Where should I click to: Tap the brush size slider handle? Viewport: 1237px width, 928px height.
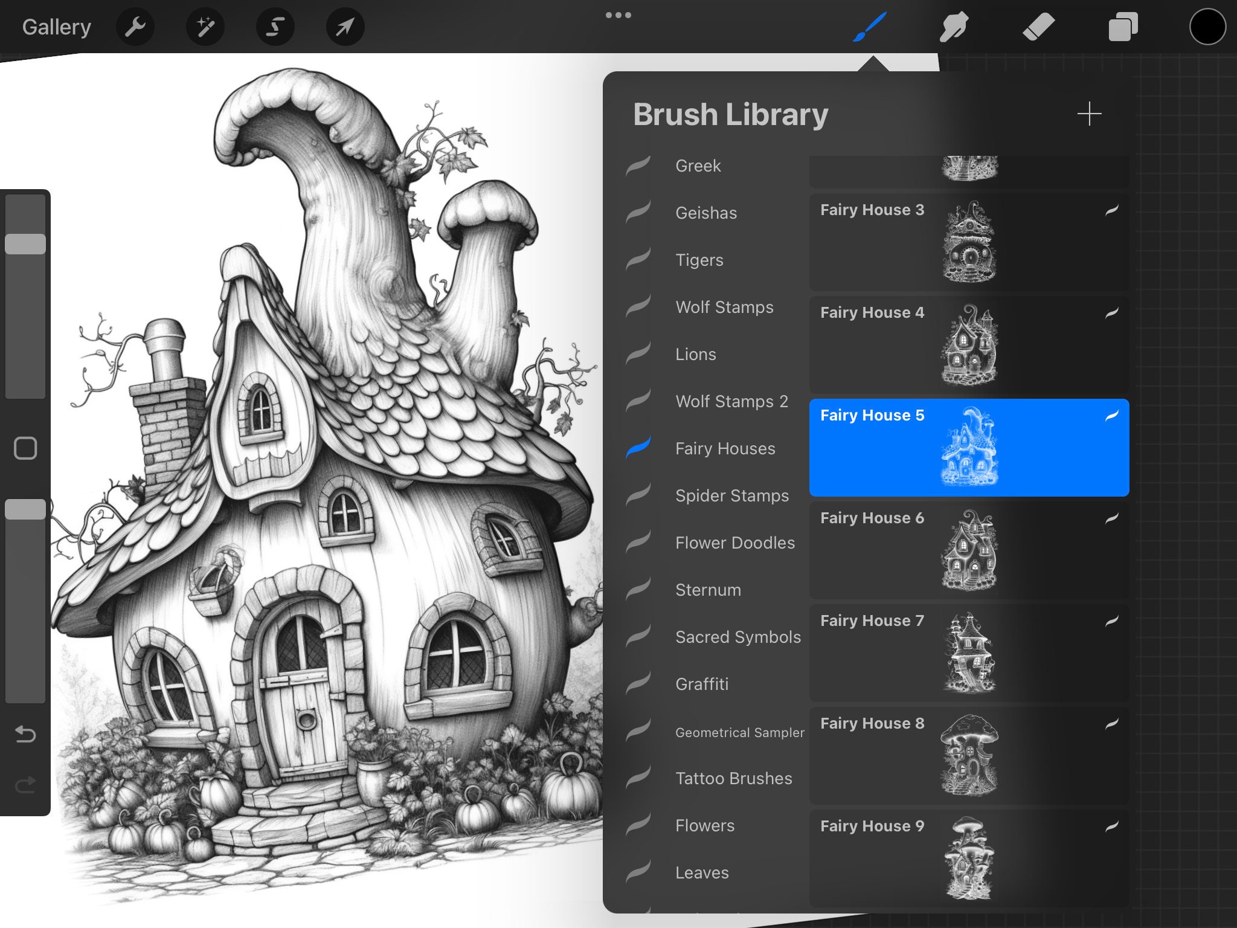25,244
